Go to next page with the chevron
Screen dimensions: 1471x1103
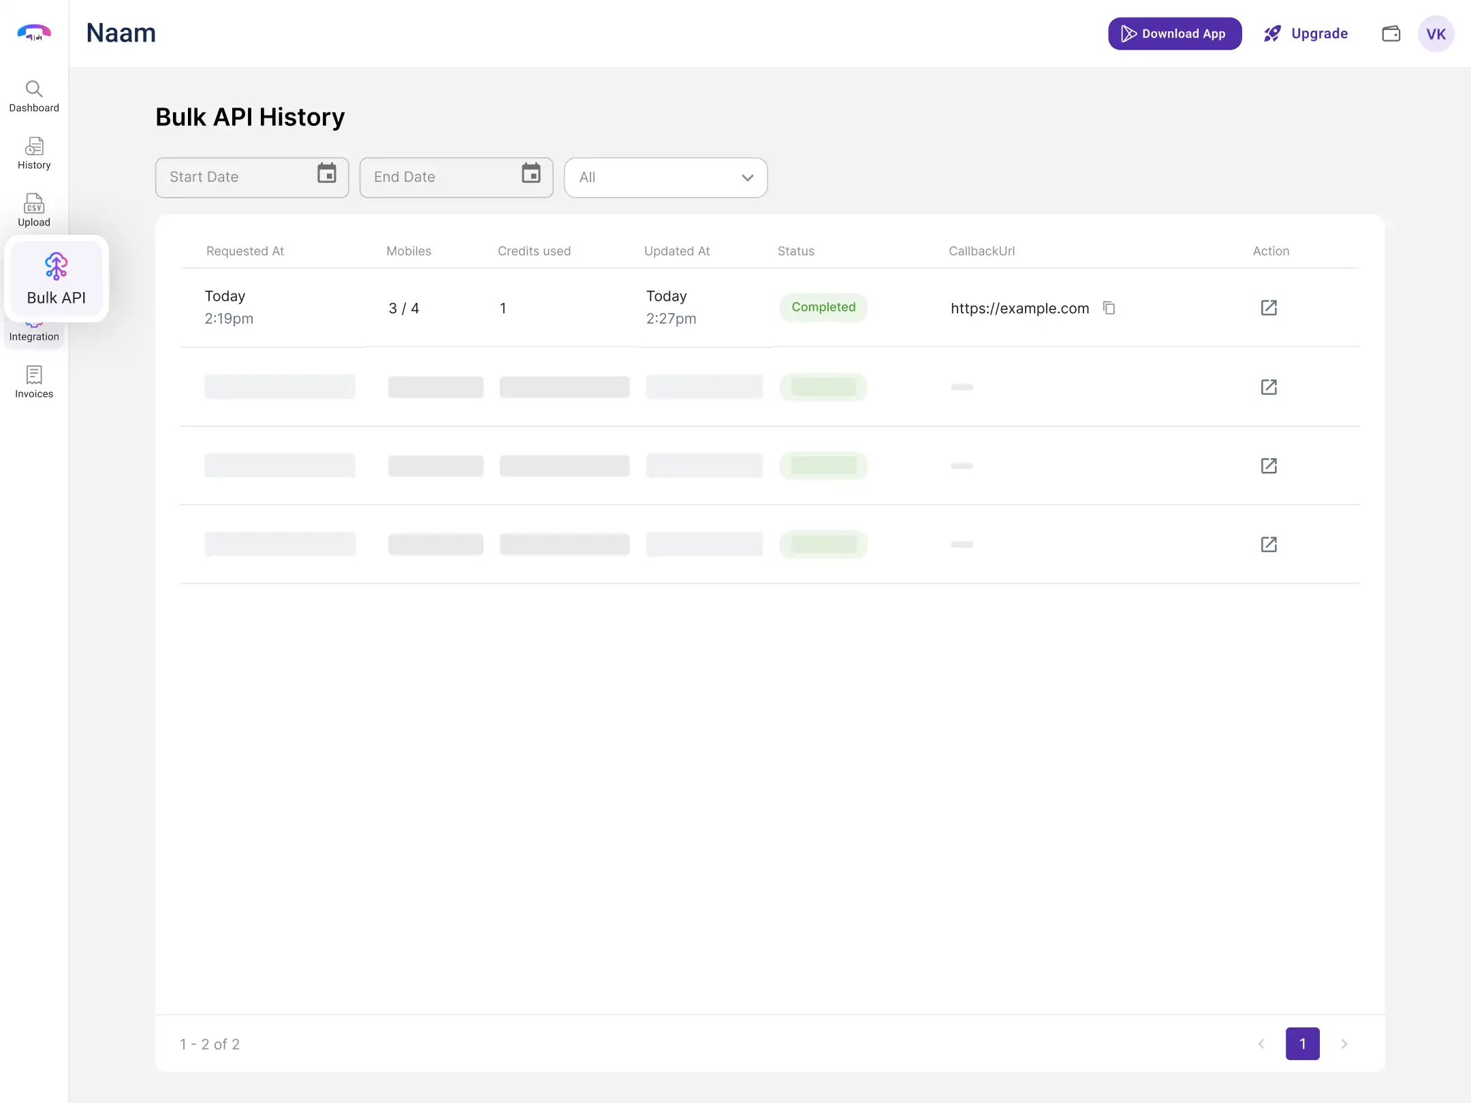click(1344, 1044)
